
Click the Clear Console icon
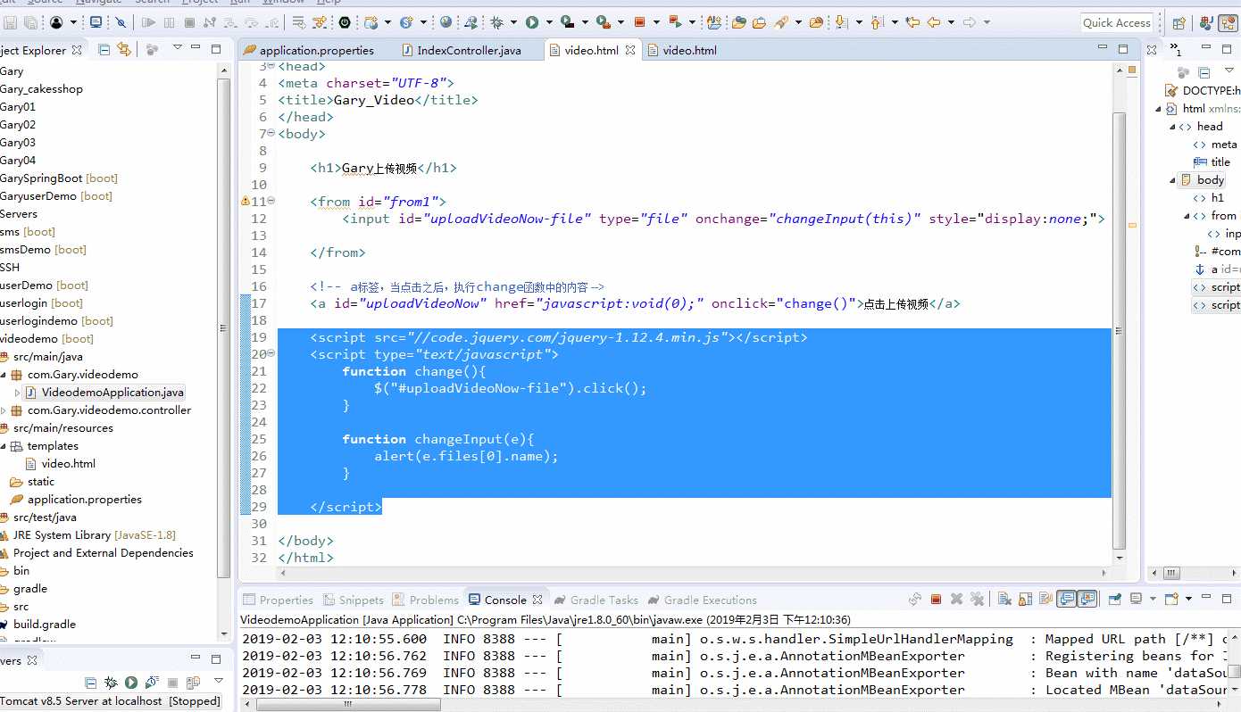(x=1004, y=600)
